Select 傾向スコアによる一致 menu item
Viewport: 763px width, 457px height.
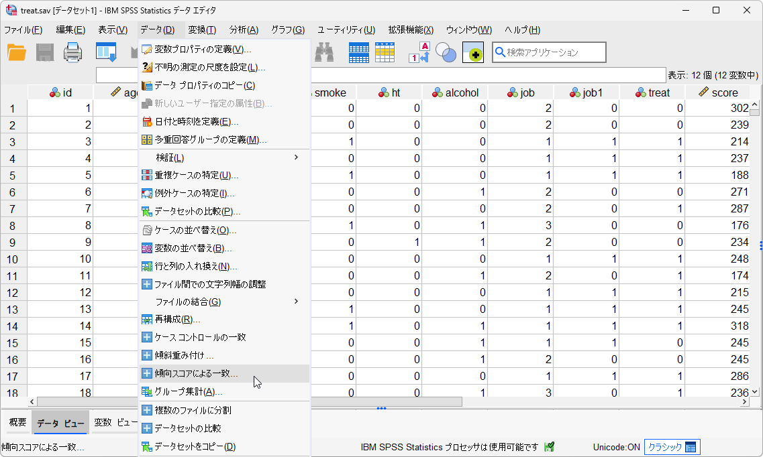(x=196, y=374)
